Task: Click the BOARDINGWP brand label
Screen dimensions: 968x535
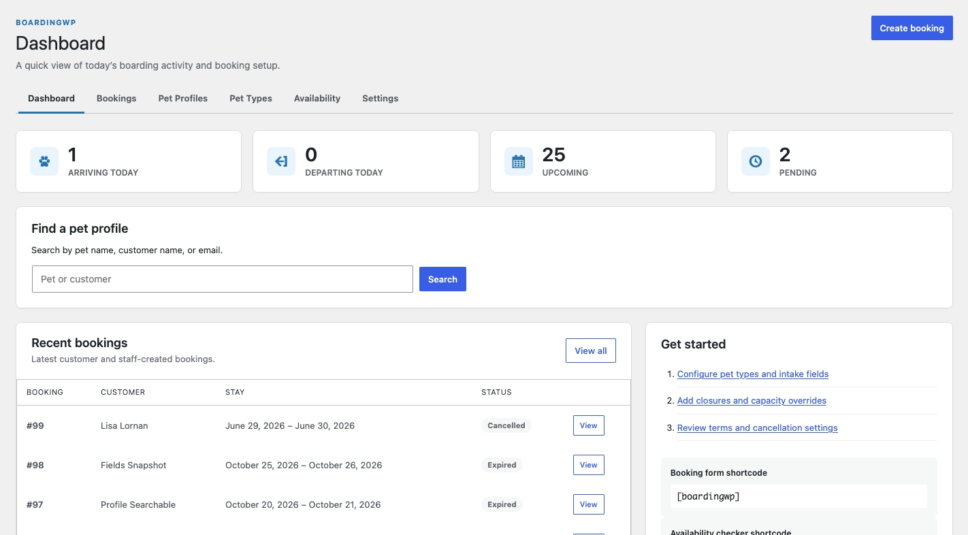Action: point(46,22)
